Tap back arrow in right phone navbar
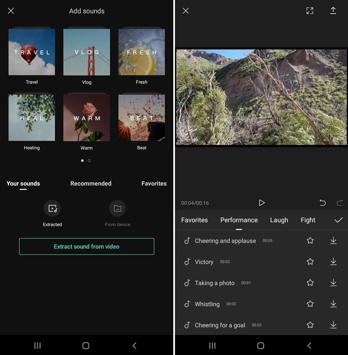 [x=309, y=346]
